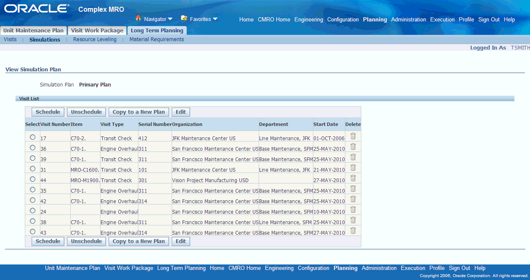The image size is (530, 280).
Task: Delete visit 31 using its trash icon
Action: coord(353,167)
